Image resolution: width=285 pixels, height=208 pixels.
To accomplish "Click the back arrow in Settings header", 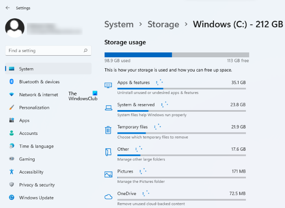I will coord(8,8).
